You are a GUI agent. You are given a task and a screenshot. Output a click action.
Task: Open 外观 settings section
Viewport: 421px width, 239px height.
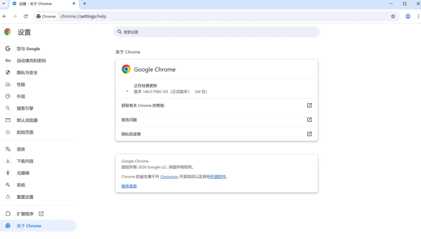point(38,96)
